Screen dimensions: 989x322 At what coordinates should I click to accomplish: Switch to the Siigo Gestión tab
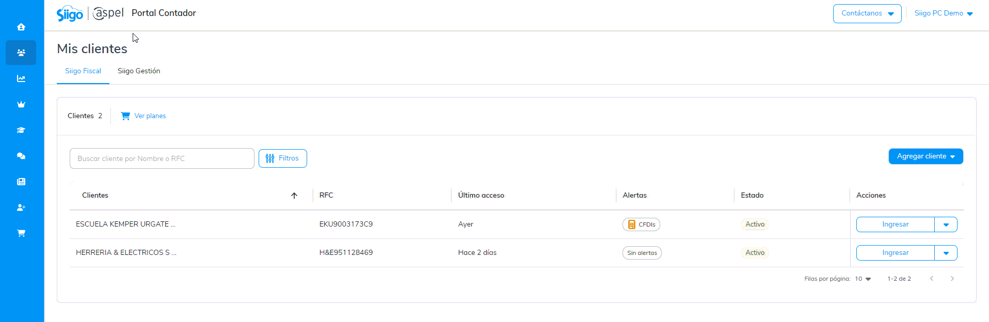pos(139,71)
